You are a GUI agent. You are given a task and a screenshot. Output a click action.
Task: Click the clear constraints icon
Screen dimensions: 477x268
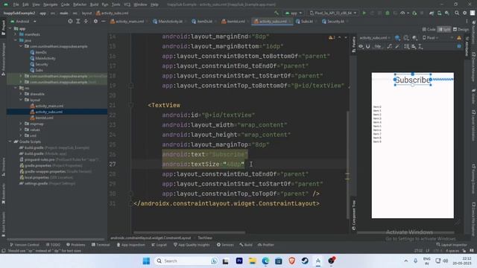390,46
